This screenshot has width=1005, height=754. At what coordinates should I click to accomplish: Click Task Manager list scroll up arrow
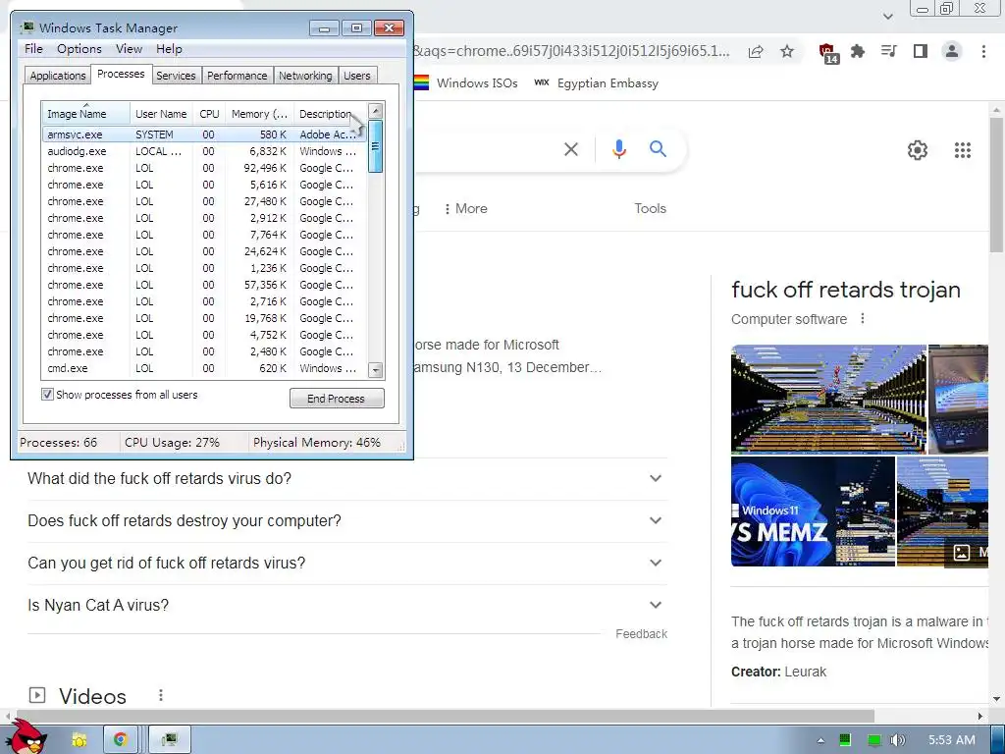376,111
